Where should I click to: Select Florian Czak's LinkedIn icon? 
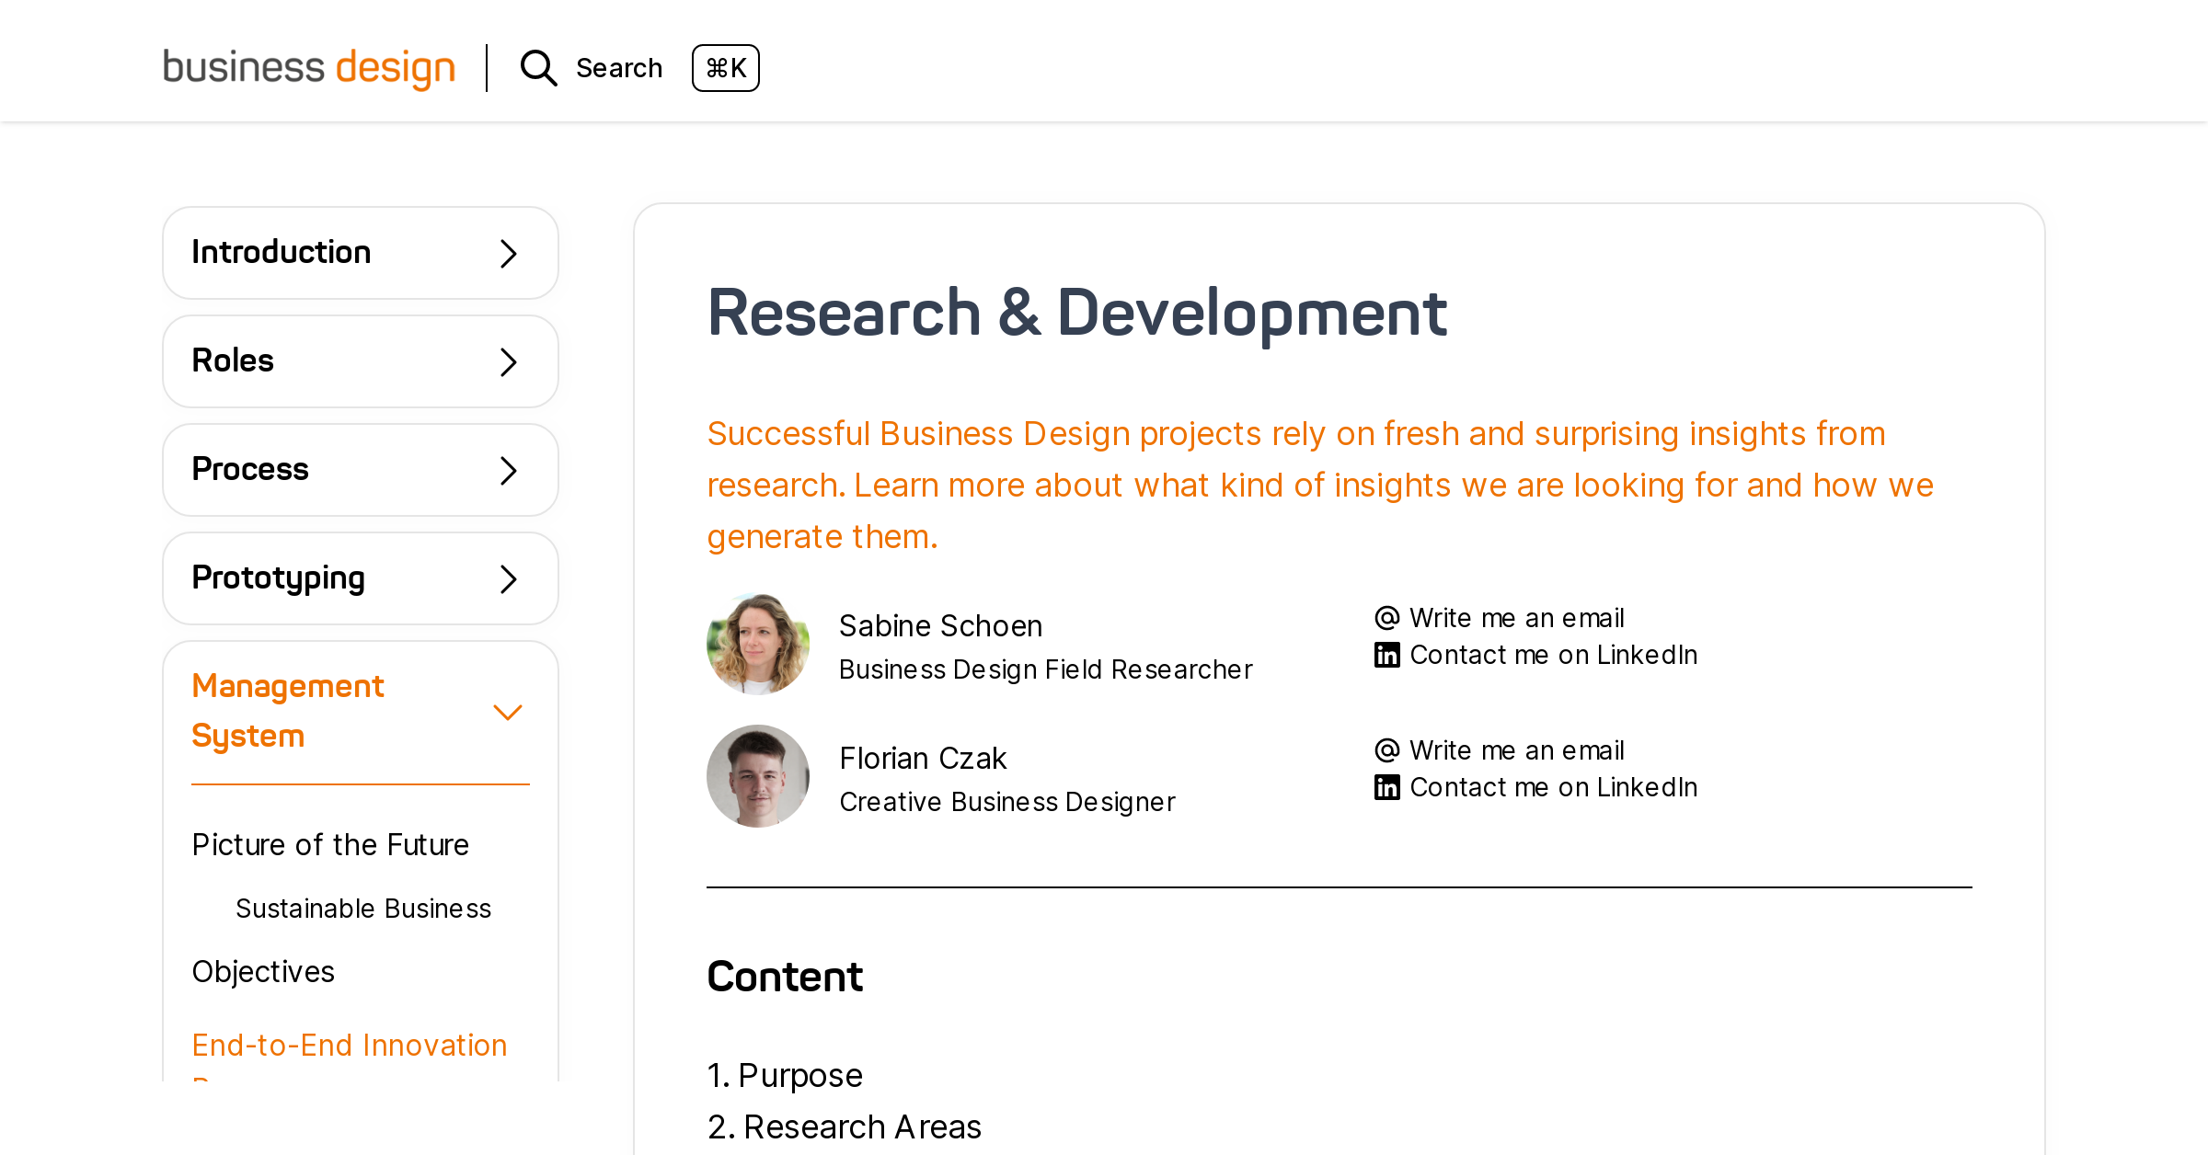(1386, 786)
